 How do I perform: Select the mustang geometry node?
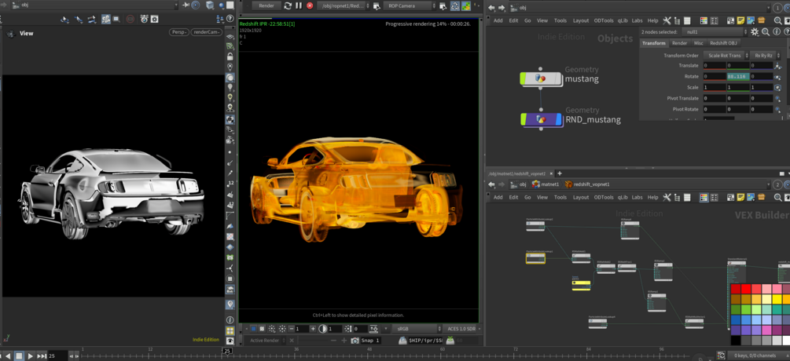click(x=540, y=78)
